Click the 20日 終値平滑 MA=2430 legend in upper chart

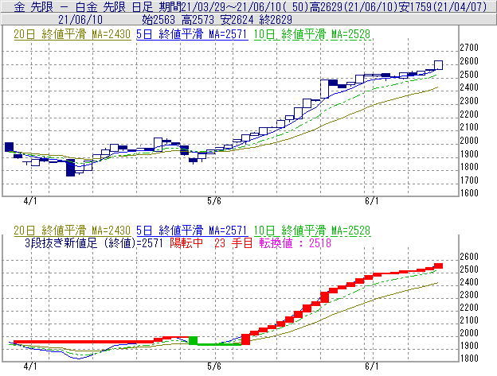click(x=72, y=34)
